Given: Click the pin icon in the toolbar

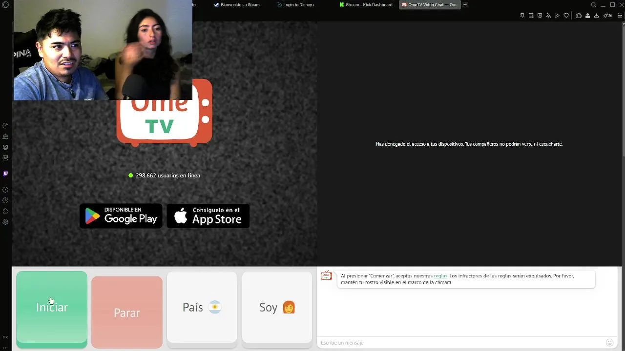Looking at the screenshot, I should tap(522, 16).
